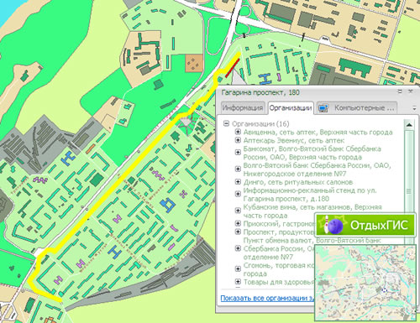Close the Гагарина проспект, 180 info panel
The width and height of the screenshot is (420, 323).
[411, 91]
